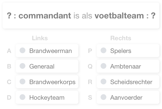The image size is (162, 109).
Task: Click the word voetbalteam in the question
Action: (119, 16)
